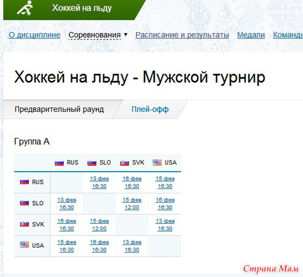Open Расписание и результаты page
This screenshot has height=277, width=303.
pos(182,35)
